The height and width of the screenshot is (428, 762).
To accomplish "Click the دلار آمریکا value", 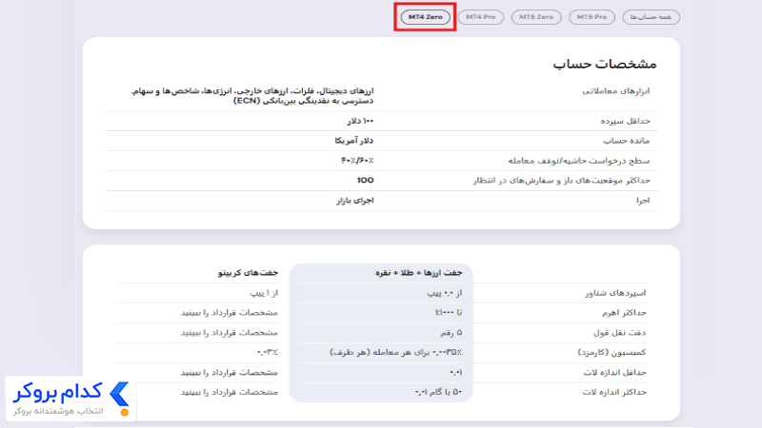I will (353, 141).
